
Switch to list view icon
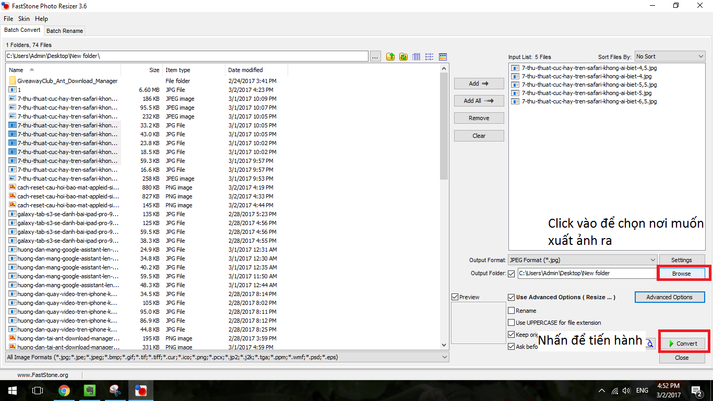coord(430,56)
